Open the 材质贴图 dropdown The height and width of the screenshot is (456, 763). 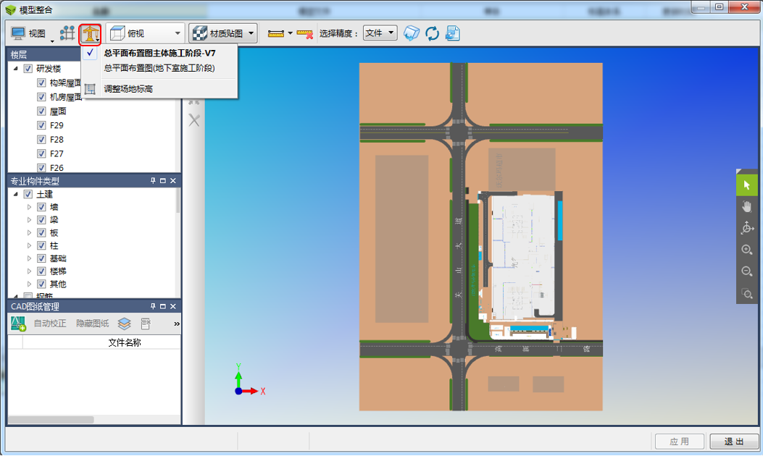click(251, 33)
